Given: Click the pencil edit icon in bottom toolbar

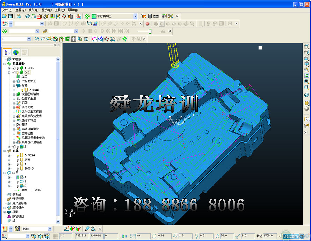Looking at the screenshot, I should pos(87,229).
